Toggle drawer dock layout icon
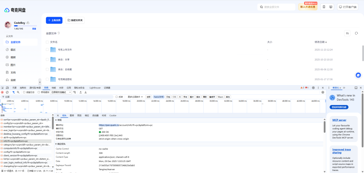 tap(356, 88)
